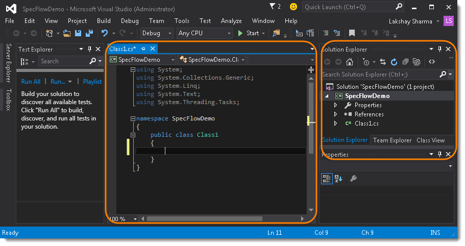Undo the last edit with toolbar arrow
Viewport: 465px width, 246px height.
pos(105,33)
